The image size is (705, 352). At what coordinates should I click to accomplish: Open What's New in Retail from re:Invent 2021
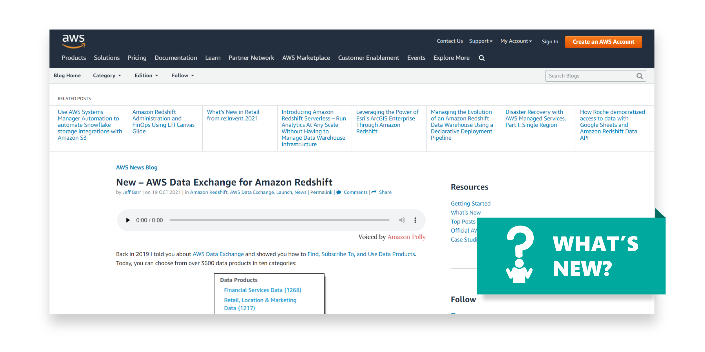point(233,115)
